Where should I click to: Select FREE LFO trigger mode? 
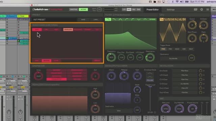pos(163,49)
